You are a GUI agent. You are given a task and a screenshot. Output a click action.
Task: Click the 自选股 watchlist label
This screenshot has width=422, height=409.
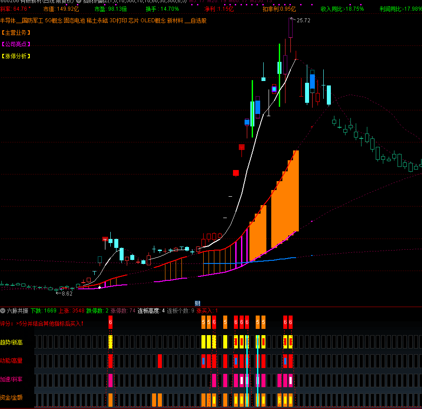[x=198, y=20]
